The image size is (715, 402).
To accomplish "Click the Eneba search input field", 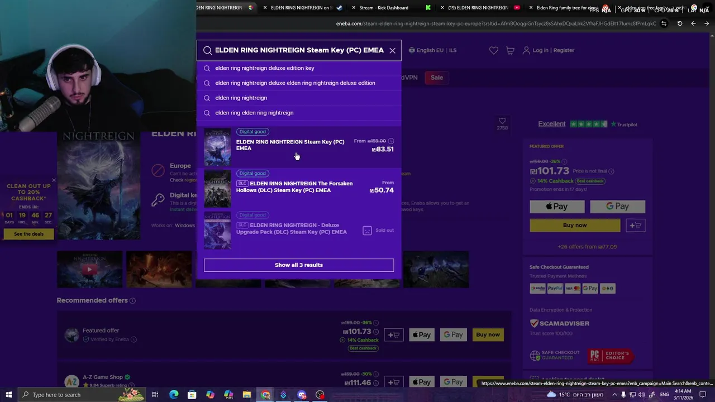I will (299, 50).
